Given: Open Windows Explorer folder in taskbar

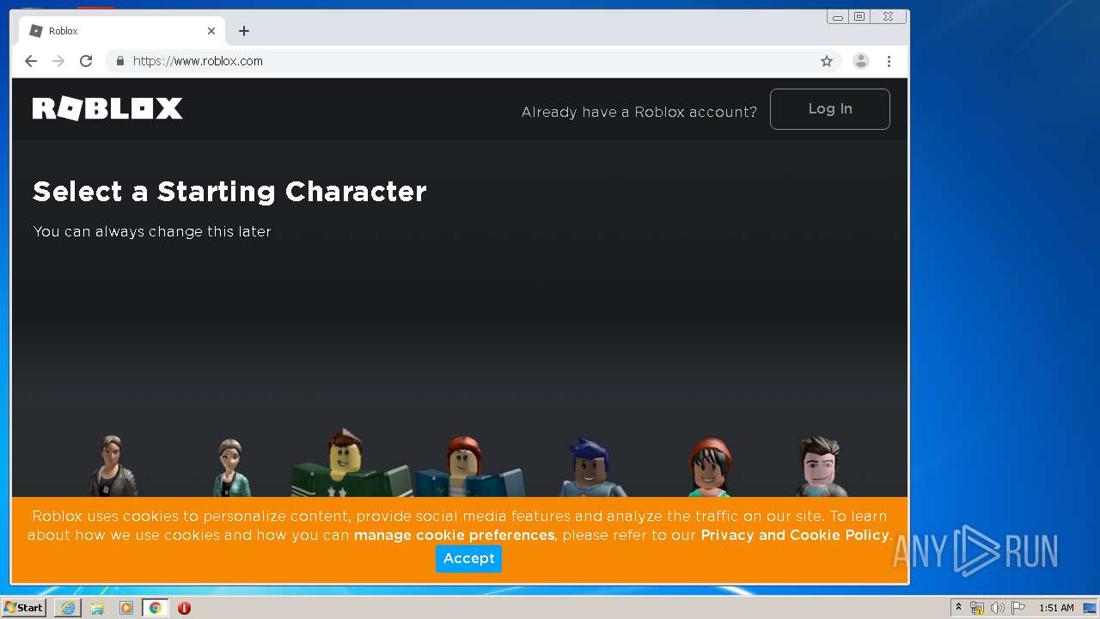Looking at the screenshot, I should (97, 608).
